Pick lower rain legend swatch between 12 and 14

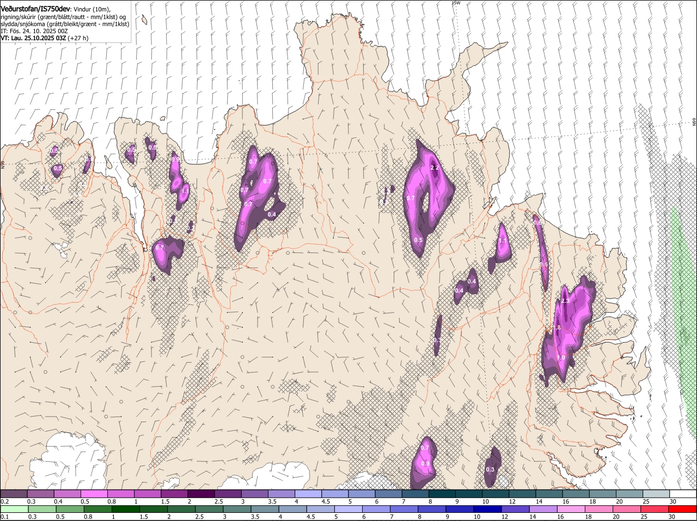point(516,509)
